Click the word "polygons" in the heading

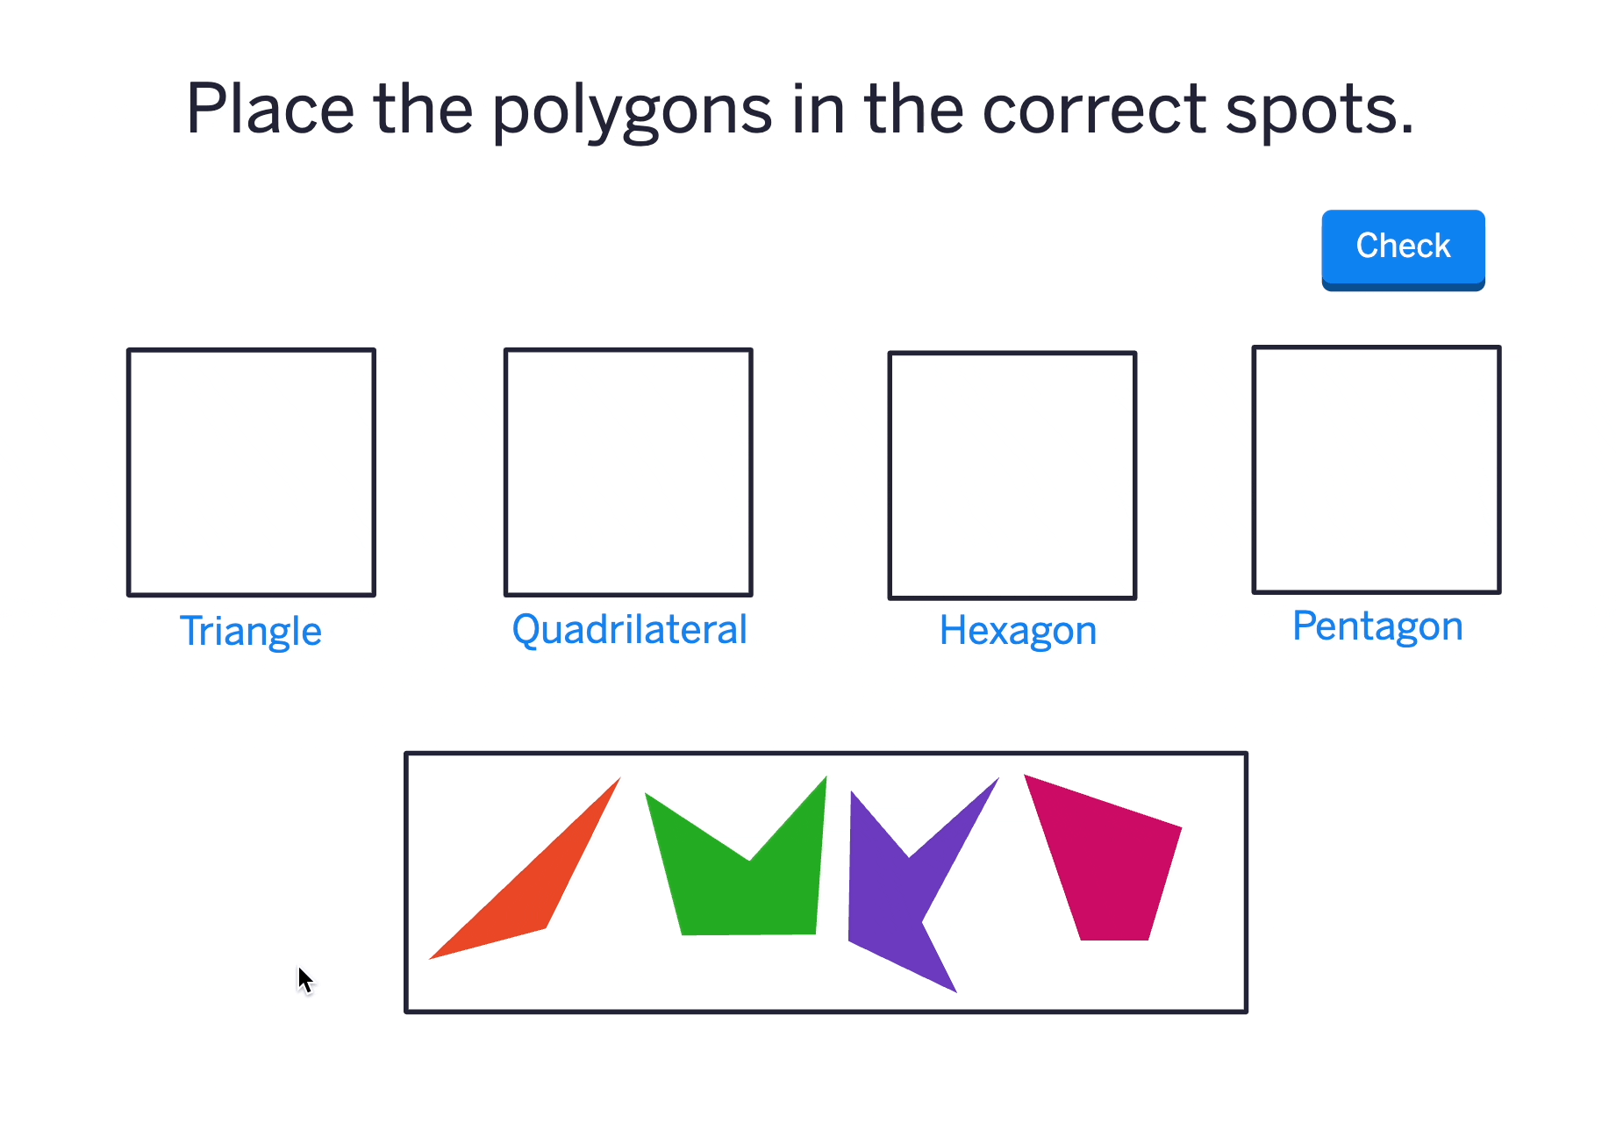coord(632,111)
